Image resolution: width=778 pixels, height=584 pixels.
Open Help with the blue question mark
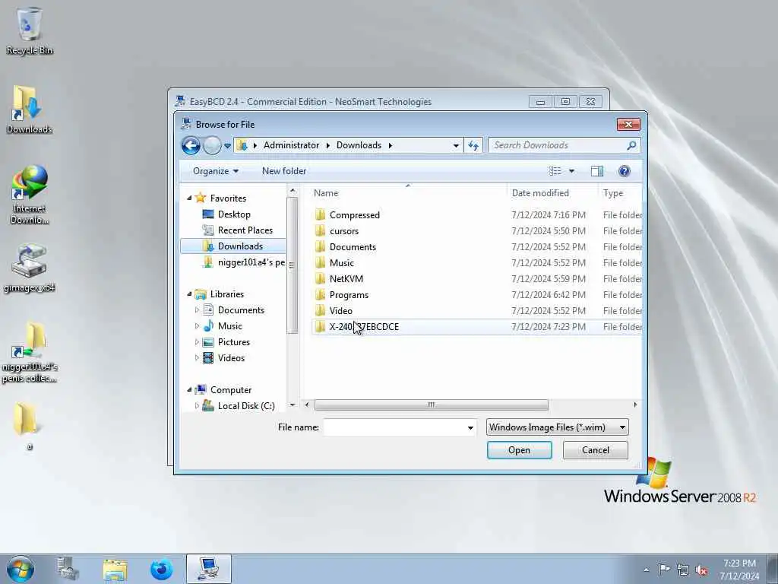(x=625, y=171)
